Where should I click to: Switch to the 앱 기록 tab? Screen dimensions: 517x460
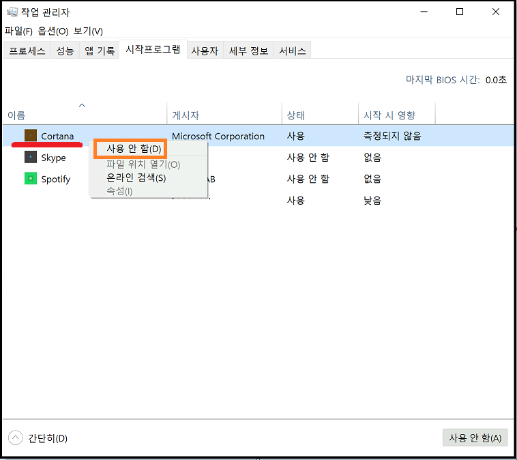(x=100, y=51)
